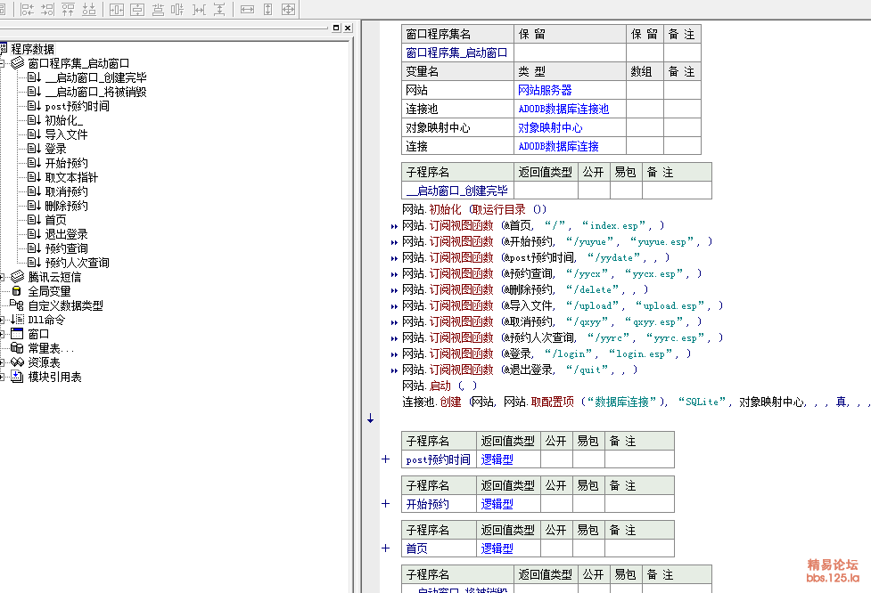Screen dimensions: 871x593
Task: Maximize the program data side panel
Action: point(335,28)
